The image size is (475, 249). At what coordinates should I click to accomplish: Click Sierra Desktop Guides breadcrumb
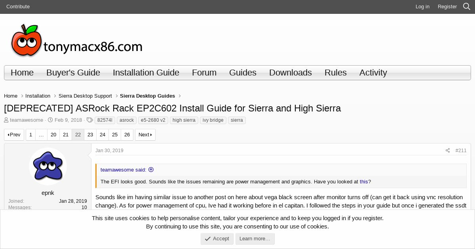(147, 96)
